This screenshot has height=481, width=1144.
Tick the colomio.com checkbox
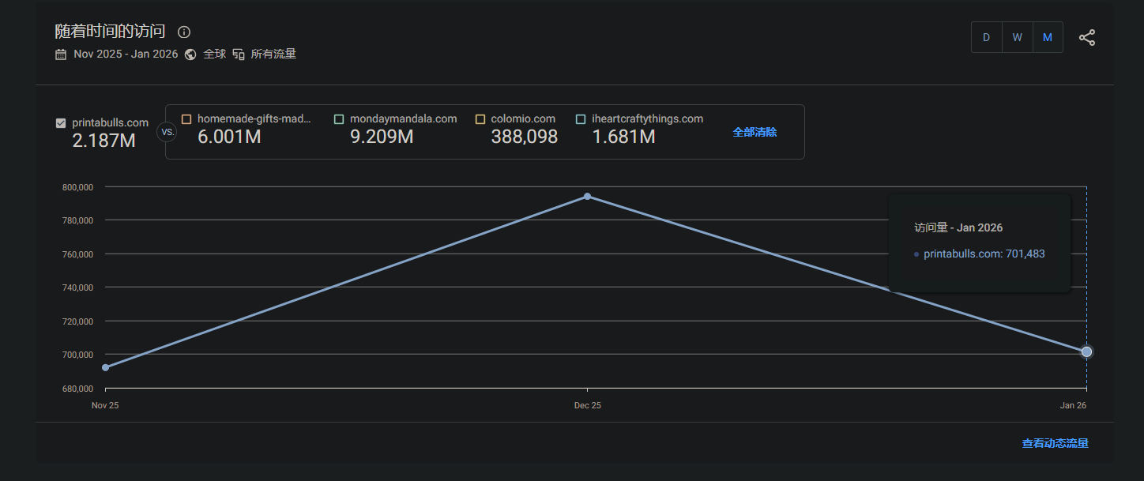tap(480, 119)
